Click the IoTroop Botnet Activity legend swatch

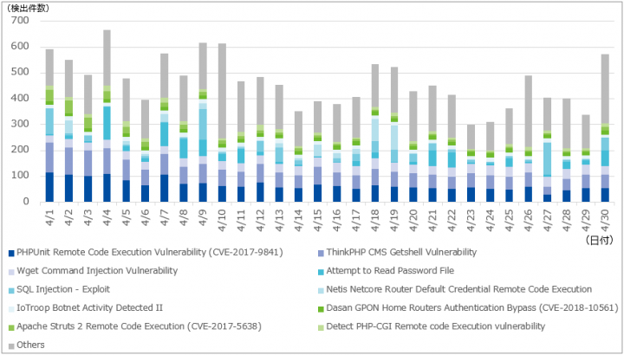11,309
